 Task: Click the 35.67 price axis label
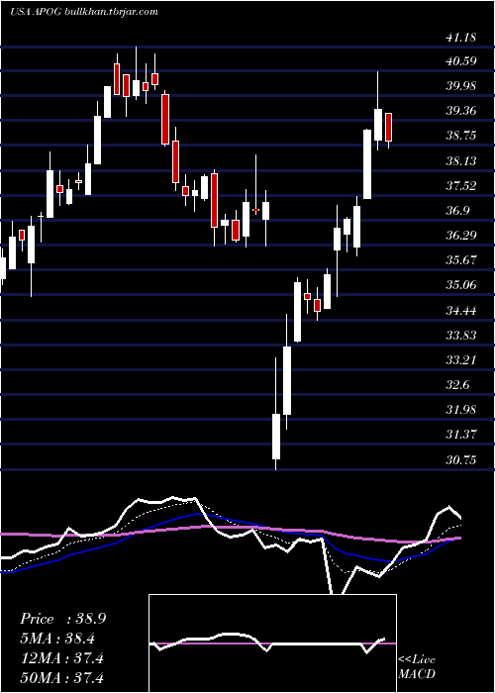tap(461, 259)
